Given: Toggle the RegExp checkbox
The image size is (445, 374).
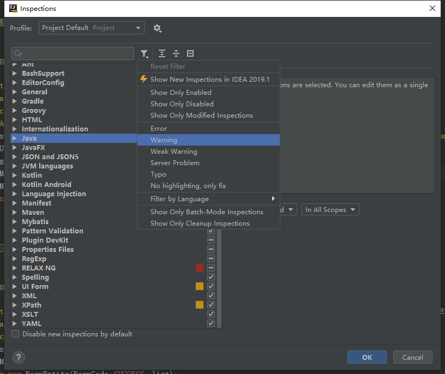Looking at the screenshot, I should (x=211, y=258).
